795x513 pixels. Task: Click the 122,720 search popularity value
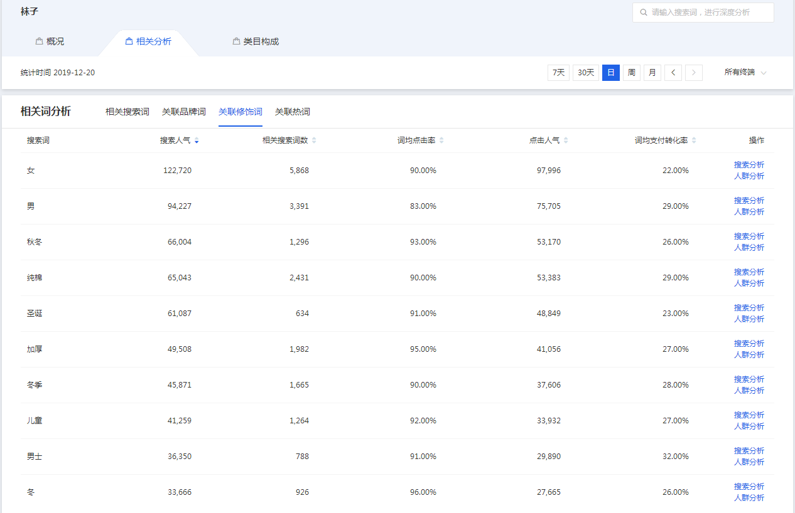pos(176,171)
